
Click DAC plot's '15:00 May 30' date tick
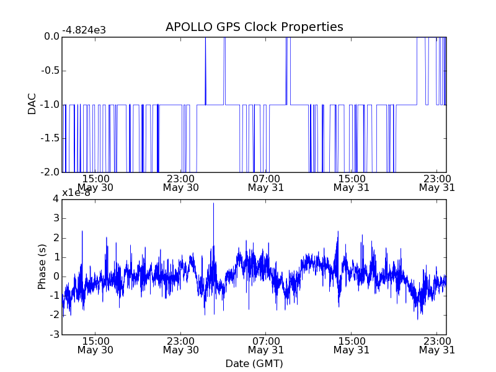[95, 183]
